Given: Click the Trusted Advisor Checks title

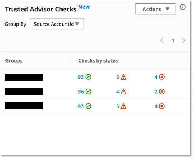Looking at the screenshot, I should pos(41,9).
